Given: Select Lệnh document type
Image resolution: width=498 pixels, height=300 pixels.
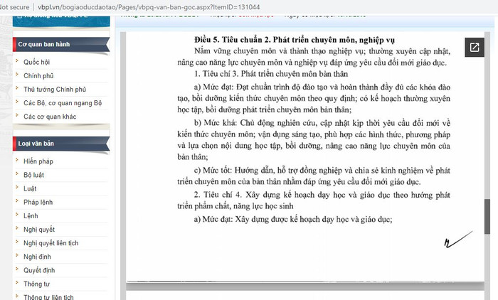Looking at the screenshot, I should point(31,215).
